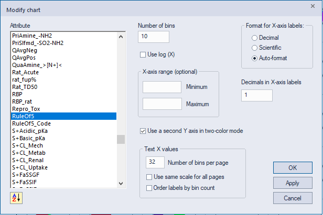Image resolution: width=323 pixels, height=215 pixels.
Task: Click the attribute list scroll up arrow
Action: point(121,37)
